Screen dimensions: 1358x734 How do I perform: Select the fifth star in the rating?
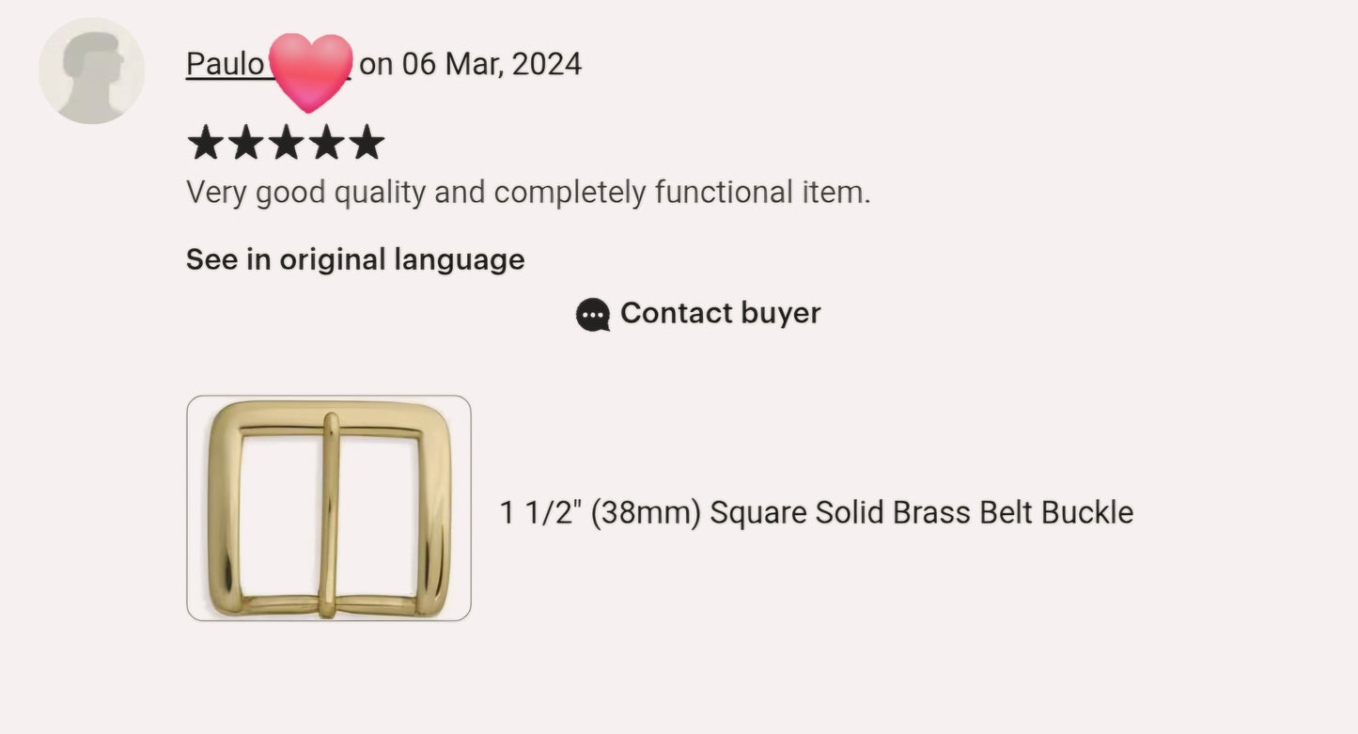click(x=367, y=142)
